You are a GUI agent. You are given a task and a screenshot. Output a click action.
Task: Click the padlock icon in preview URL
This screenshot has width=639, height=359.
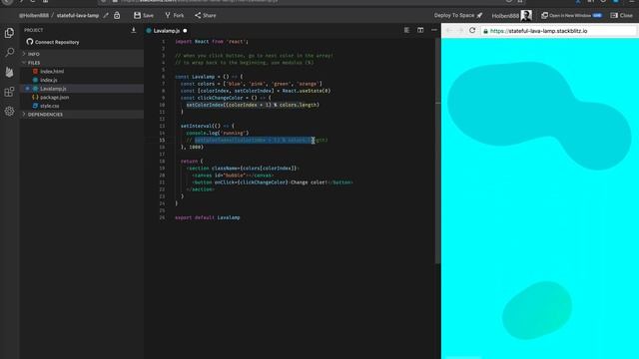(x=485, y=31)
